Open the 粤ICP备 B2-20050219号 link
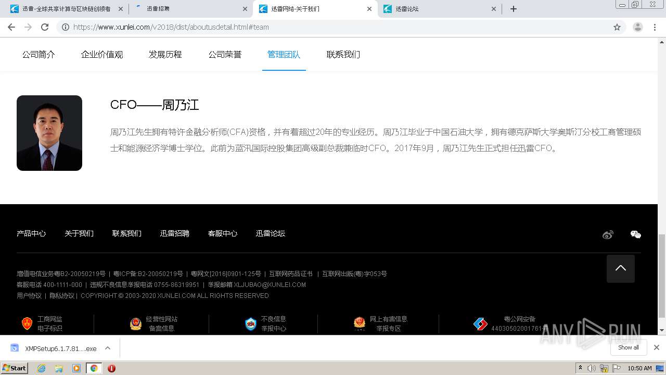 point(148,273)
